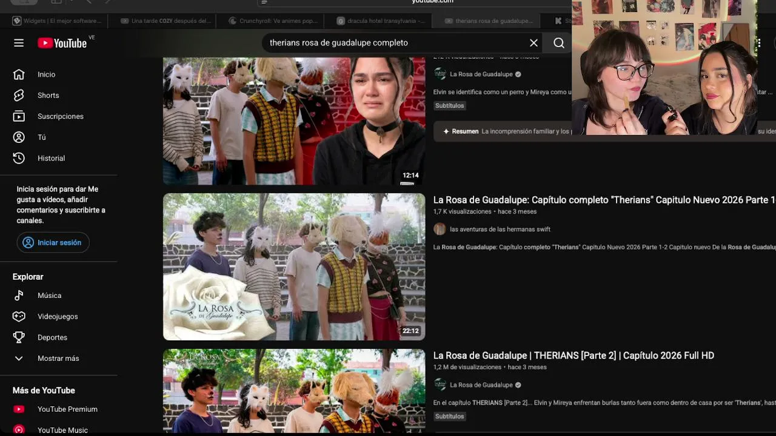Run search with the magnifier button
This screenshot has width=776, height=436.
coord(559,43)
